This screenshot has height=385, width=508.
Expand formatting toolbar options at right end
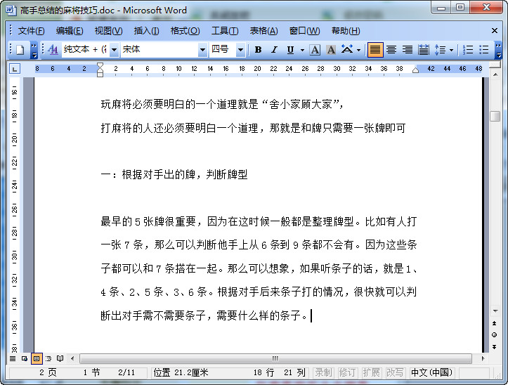click(499, 50)
